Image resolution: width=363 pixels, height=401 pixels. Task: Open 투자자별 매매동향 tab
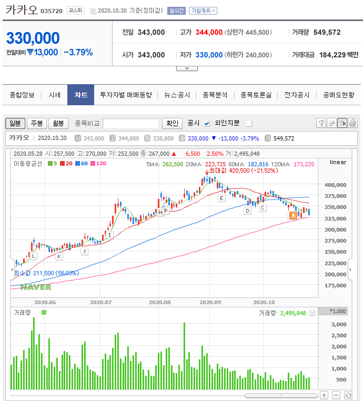coord(126,95)
